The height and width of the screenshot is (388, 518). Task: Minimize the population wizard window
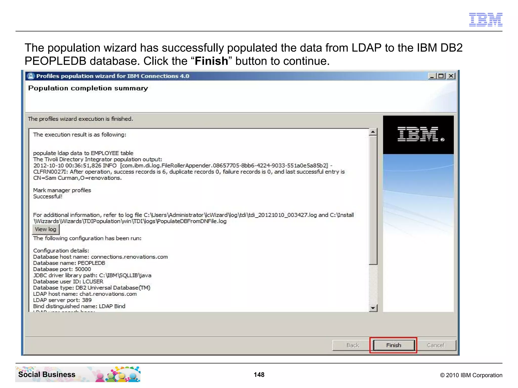pos(432,76)
